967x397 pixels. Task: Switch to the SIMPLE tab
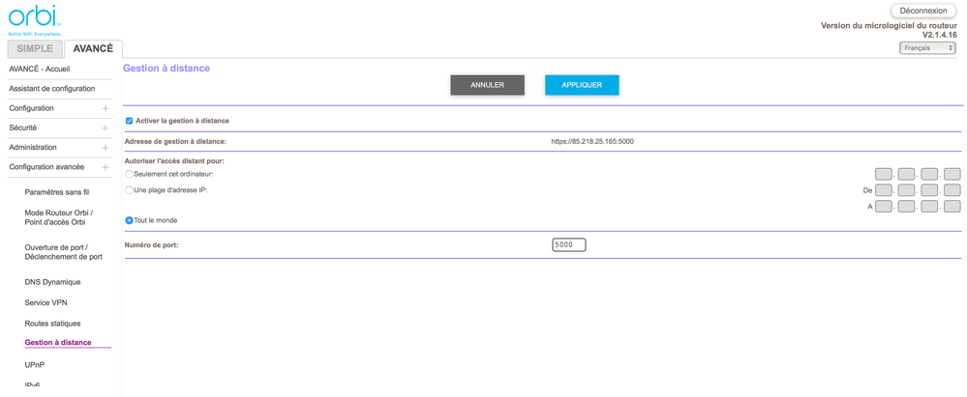[x=35, y=49]
